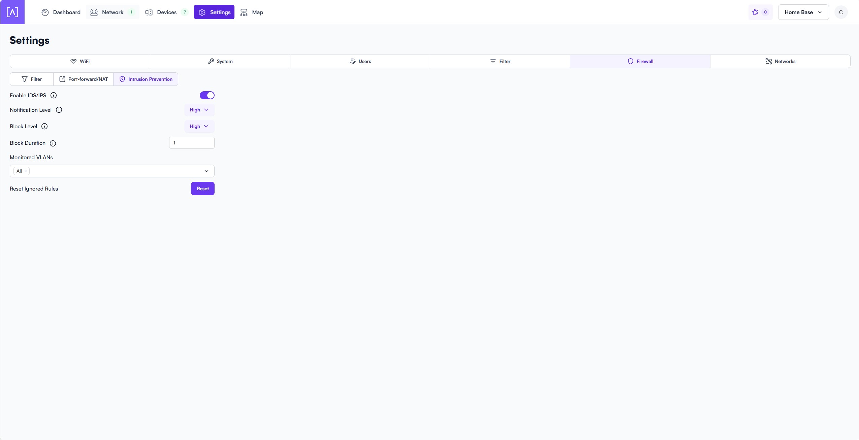Switch to the WiFi settings tab
Screen dimensions: 859x440
coord(80,61)
